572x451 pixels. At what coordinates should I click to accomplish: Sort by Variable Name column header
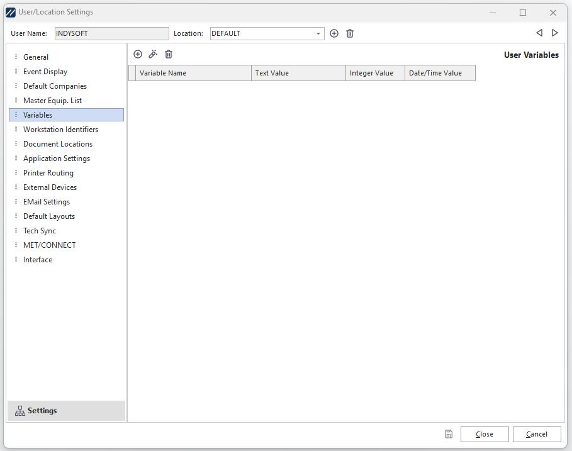(x=193, y=73)
